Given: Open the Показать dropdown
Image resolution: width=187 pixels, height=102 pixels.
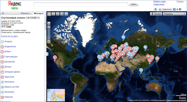Looking at the screenshot, I should [174, 14].
